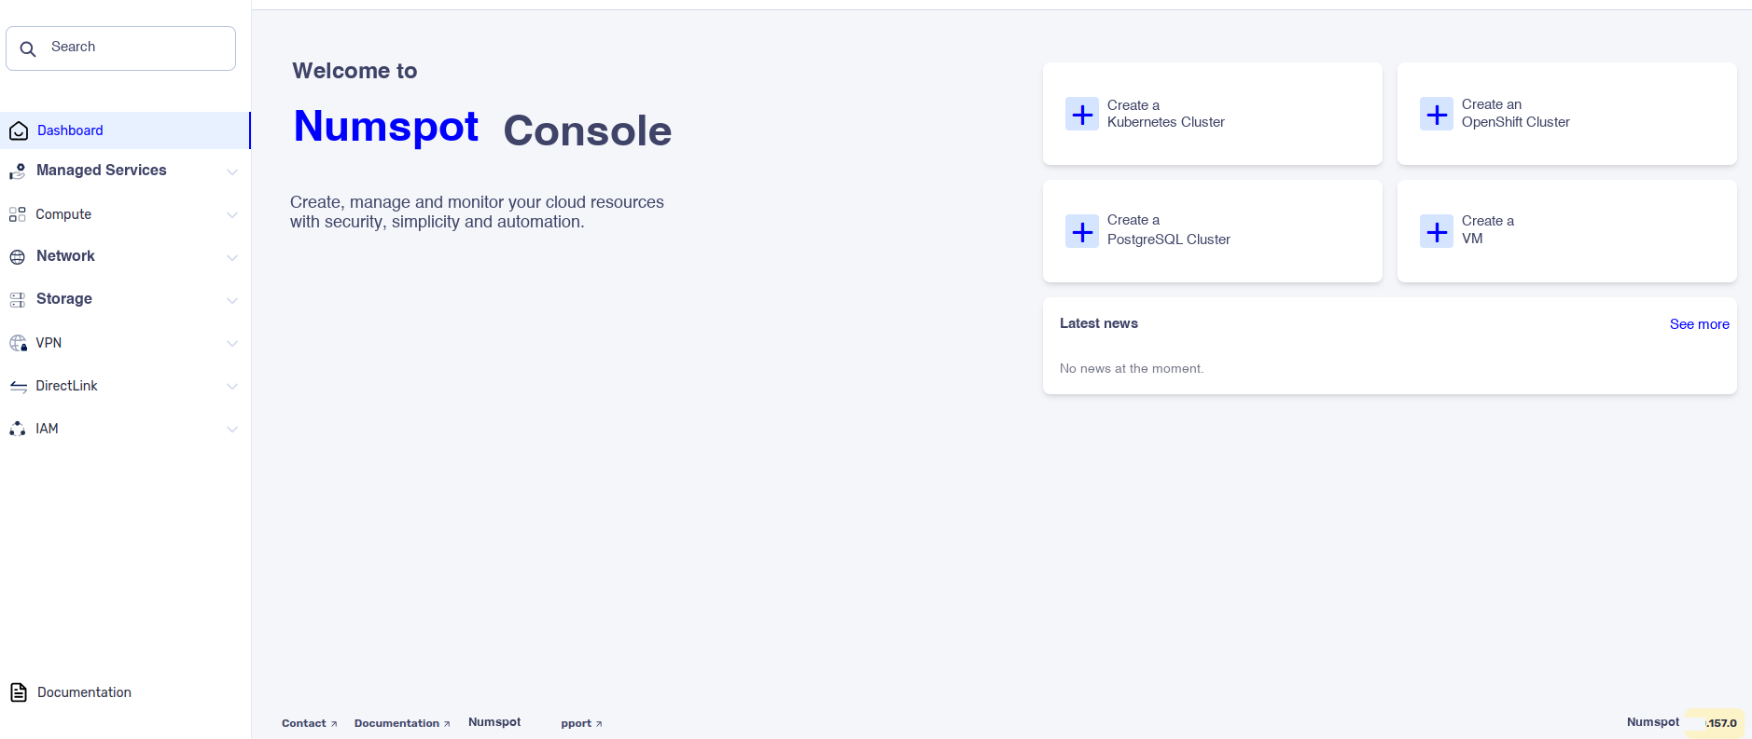The height and width of the screenshot is (739, 1752).
Task: Expand the Compute chevron
Action: [232, 215]
